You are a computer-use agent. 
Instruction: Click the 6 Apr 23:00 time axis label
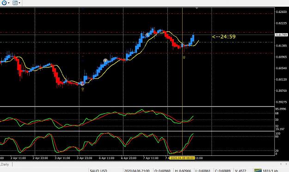(x=129, y=158)
